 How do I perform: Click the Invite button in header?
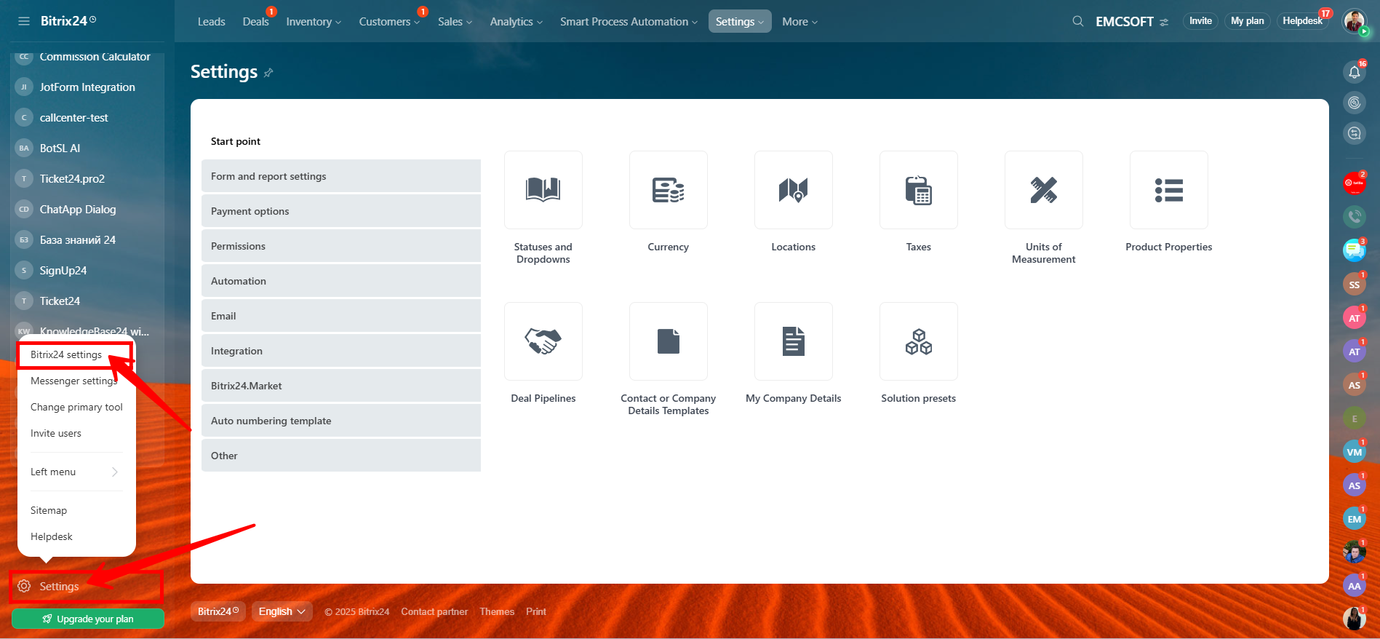pyautogui.click(x=1200, y=21)
